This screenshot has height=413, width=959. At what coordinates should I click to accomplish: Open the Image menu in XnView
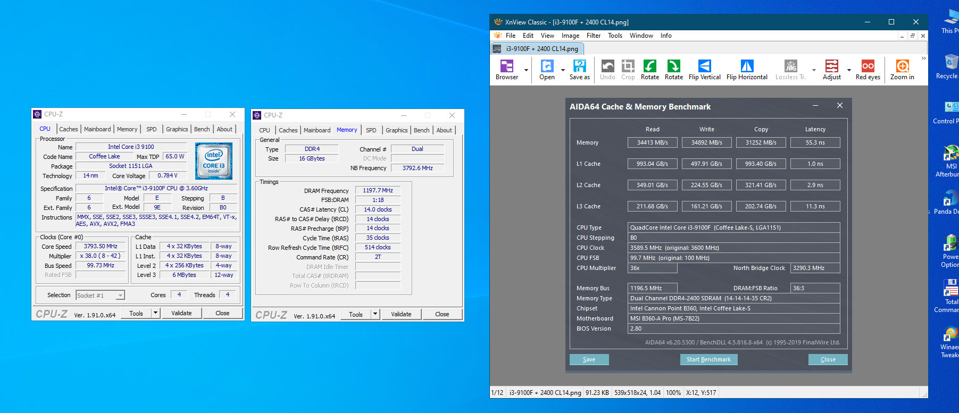pyautogui.click(x=570, y=36)
